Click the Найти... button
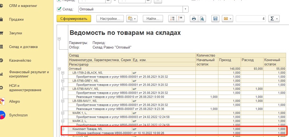The width and height of the screenshot is (289, 137). (x=153, y=18)
